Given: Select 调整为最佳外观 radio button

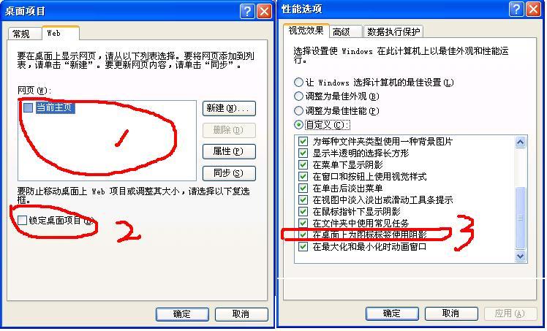Looking at the screenshot, I should point(298,96).
